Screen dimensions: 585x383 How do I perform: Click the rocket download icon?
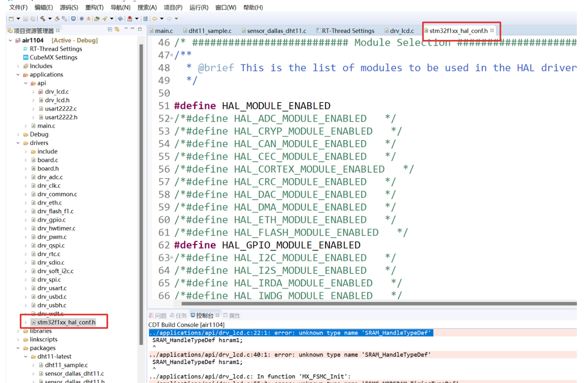(x=105, y=19)
